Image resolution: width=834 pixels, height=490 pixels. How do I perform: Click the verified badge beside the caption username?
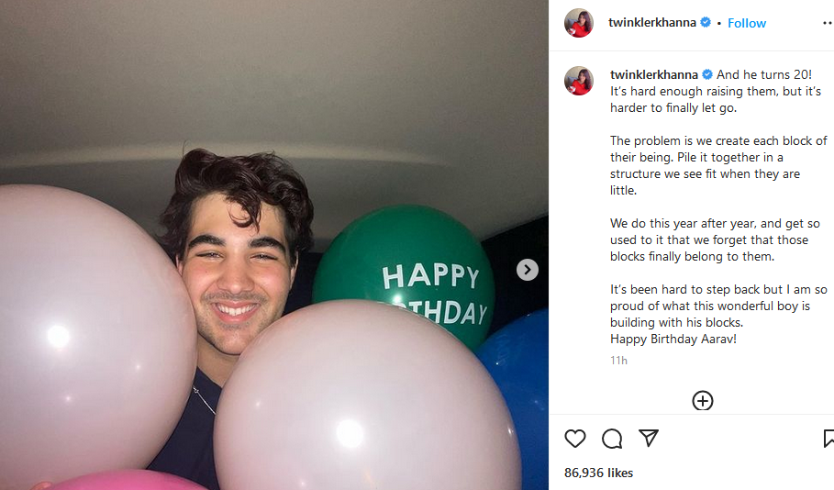[707, 74]
